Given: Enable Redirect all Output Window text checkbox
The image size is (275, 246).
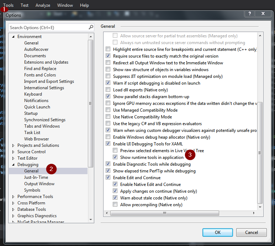Looking at the screenshot, I should coord(108,63).
